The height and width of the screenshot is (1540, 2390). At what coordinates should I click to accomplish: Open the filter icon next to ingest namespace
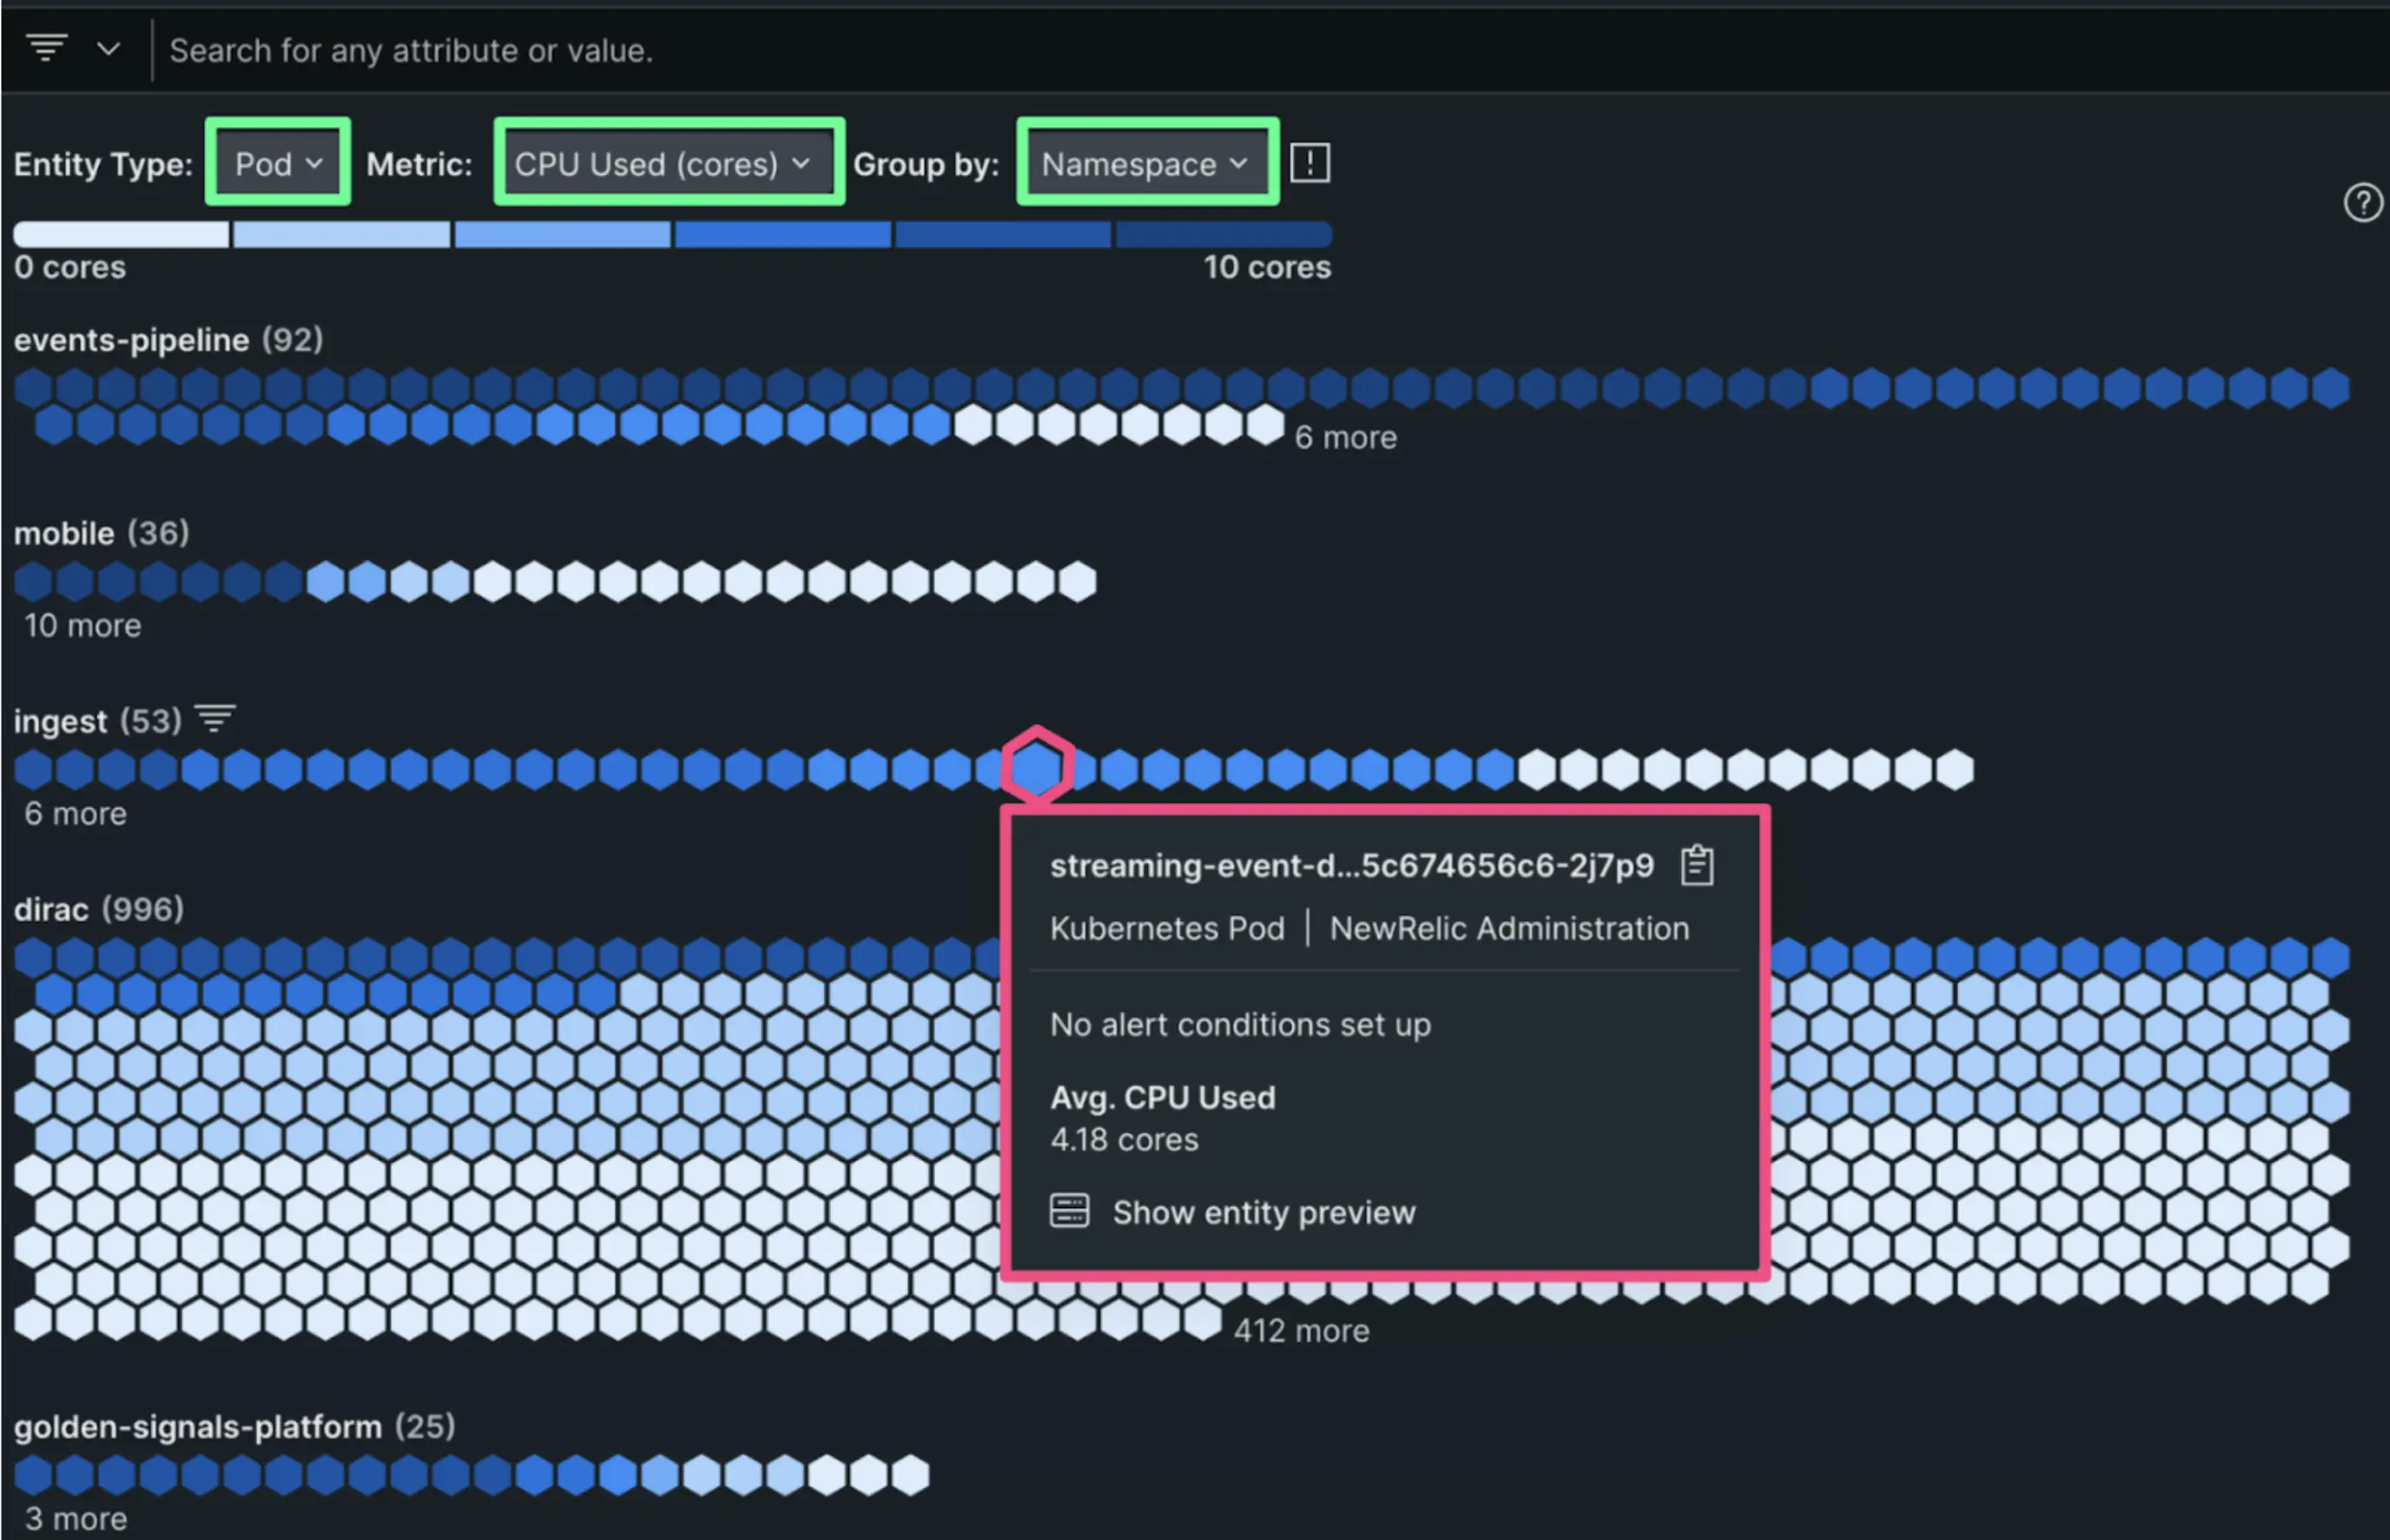pos(214,718)
